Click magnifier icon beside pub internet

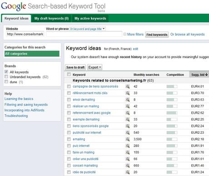pyautogui.click(x=128, y=146)
